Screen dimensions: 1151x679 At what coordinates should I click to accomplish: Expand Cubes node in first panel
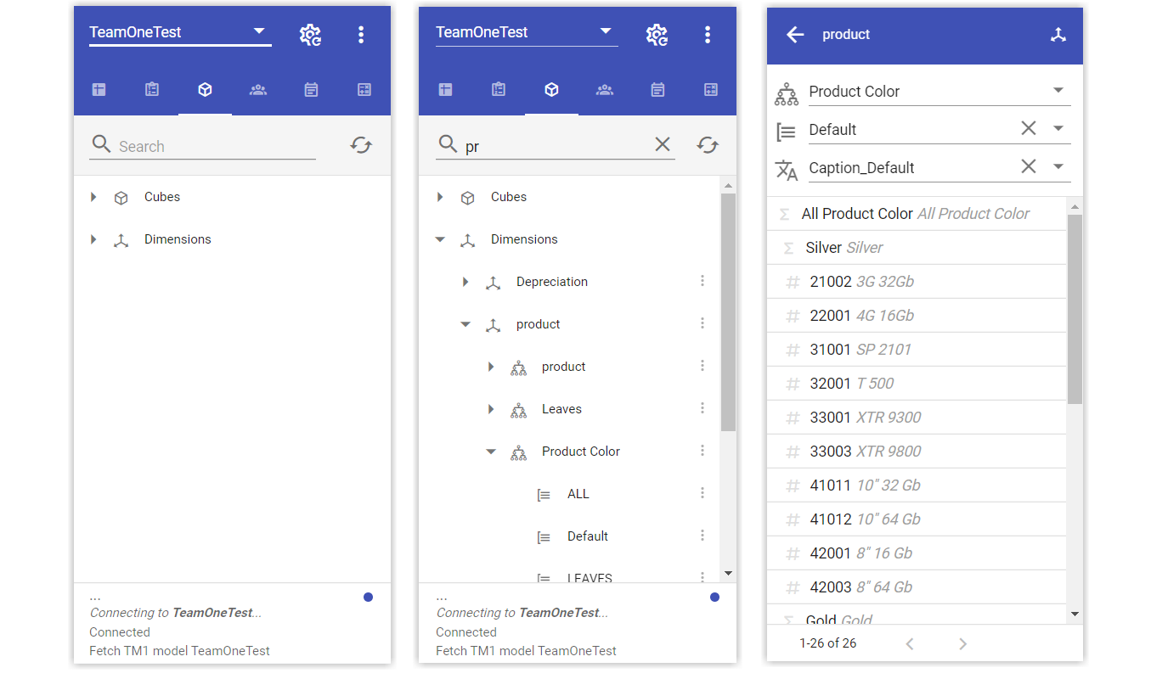pos(93,197)
